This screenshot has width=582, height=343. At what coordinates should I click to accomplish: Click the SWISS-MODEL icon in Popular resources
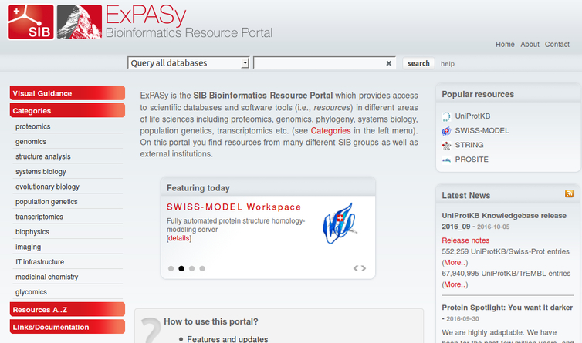(x=446, y=131)
